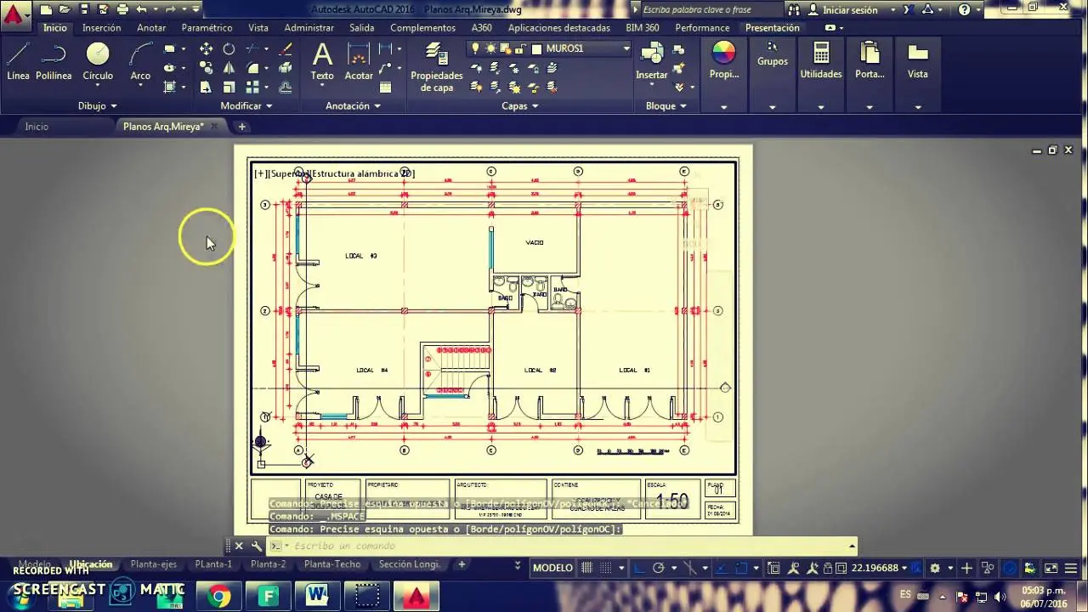Expand the Dibujo panel
This screenshot has width=1088, height=612.
[96, 105]
